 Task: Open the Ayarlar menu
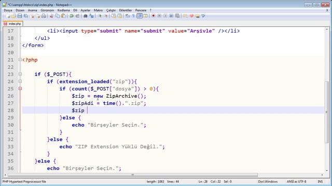click(x=85, y=10)
